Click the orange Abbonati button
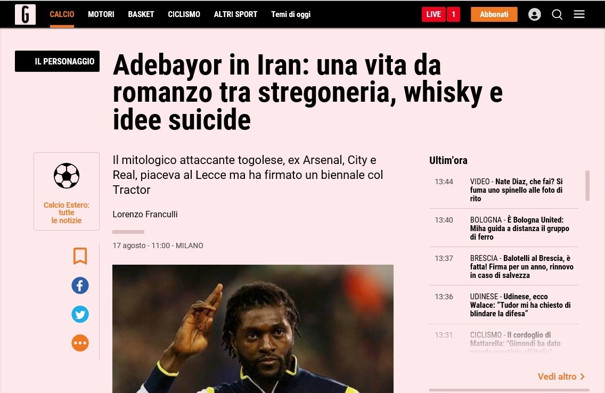 [x=494, y=14]
